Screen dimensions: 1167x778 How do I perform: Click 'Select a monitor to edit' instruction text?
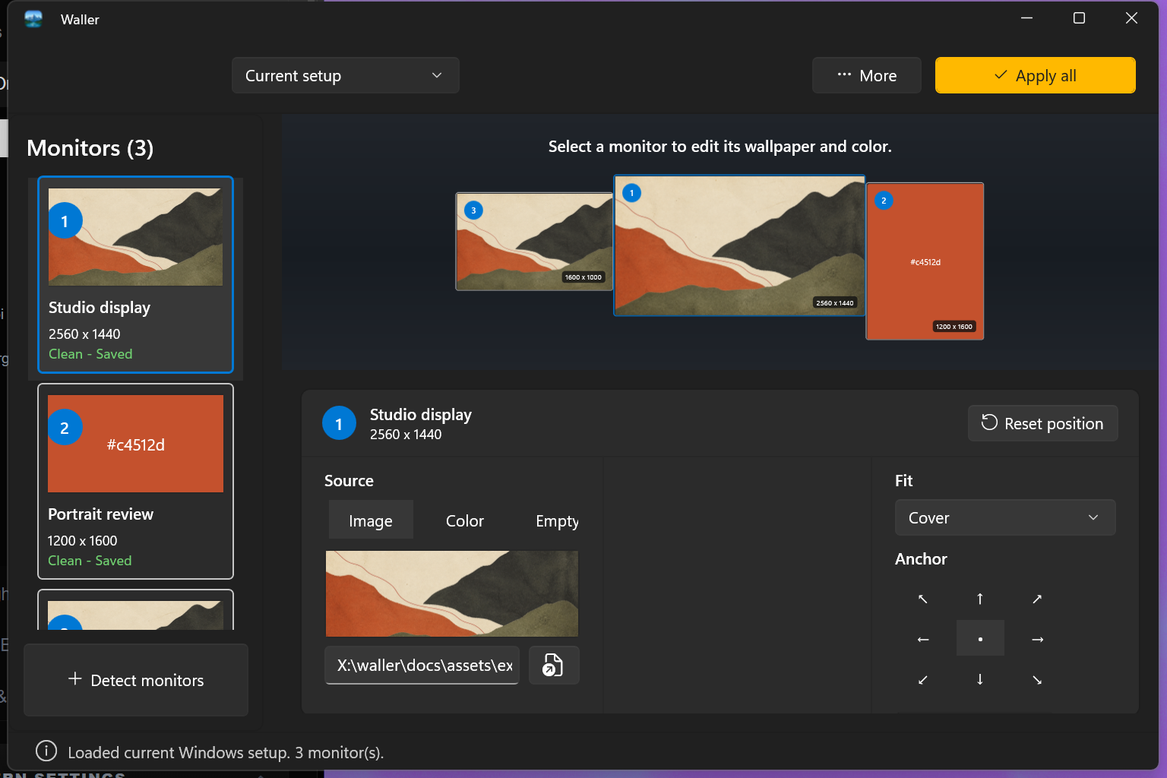[x=720, y=147]
